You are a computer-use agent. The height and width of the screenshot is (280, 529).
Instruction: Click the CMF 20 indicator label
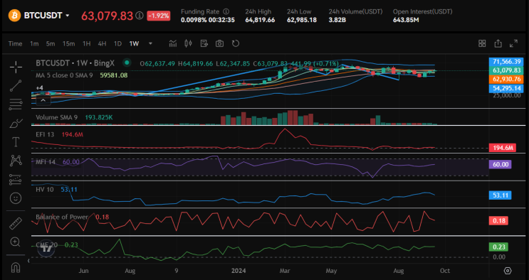[x=47, y=245]
